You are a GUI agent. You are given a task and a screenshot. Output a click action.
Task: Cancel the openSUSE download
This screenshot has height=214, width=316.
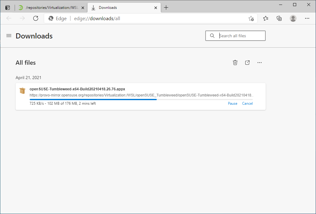(x=247, y=103)
